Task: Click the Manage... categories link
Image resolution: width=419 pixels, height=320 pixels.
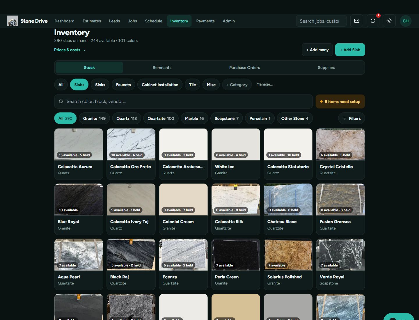Action: click(264, 84)
